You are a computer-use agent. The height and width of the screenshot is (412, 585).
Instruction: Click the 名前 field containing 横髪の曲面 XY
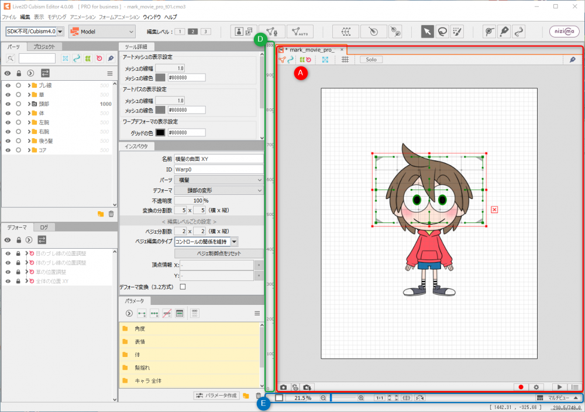click(x=219, y=159)
